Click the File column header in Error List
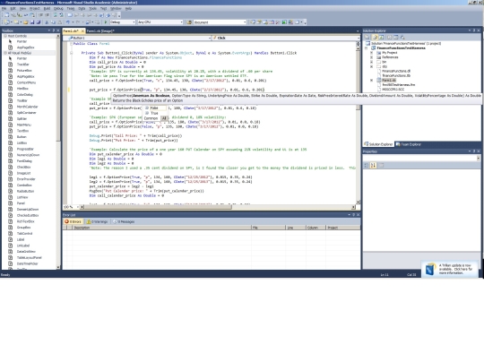 [268, 228]
